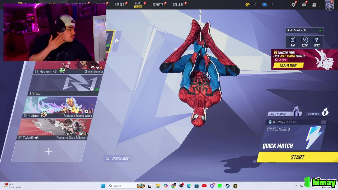
Task: Open File Explorer from the taskbar
Action: tap(158, 186)
